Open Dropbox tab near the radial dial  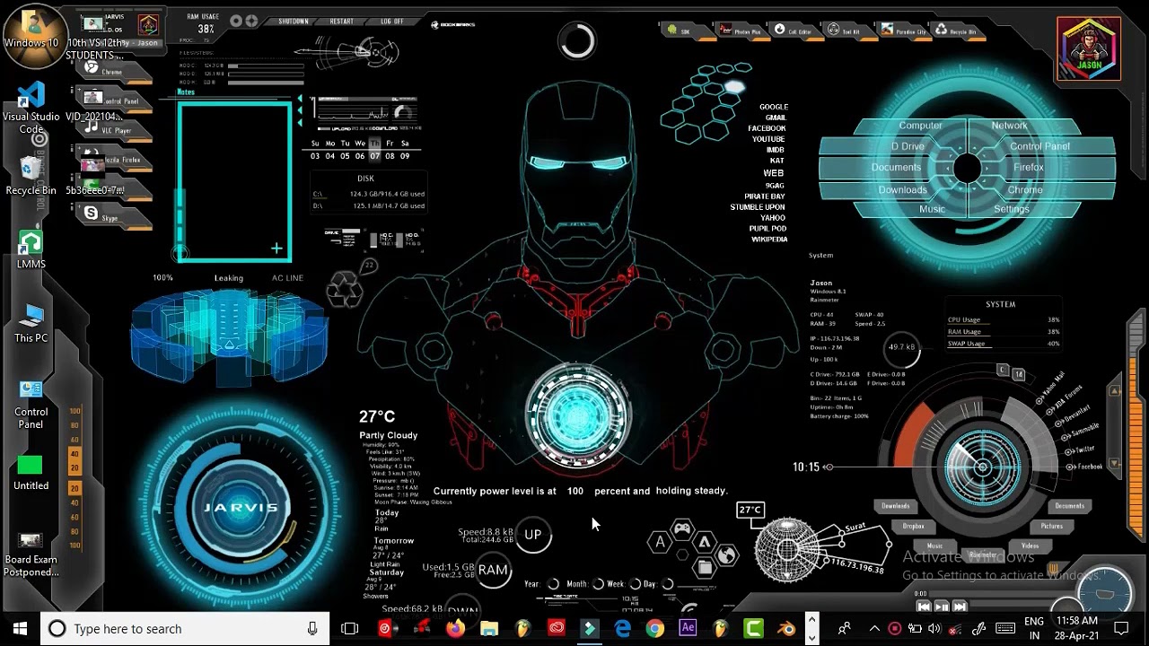point(913,526)
